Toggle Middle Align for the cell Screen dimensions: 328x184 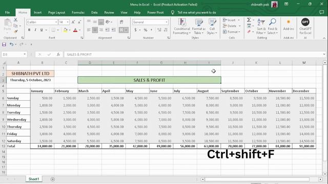[x=95, y=21]
